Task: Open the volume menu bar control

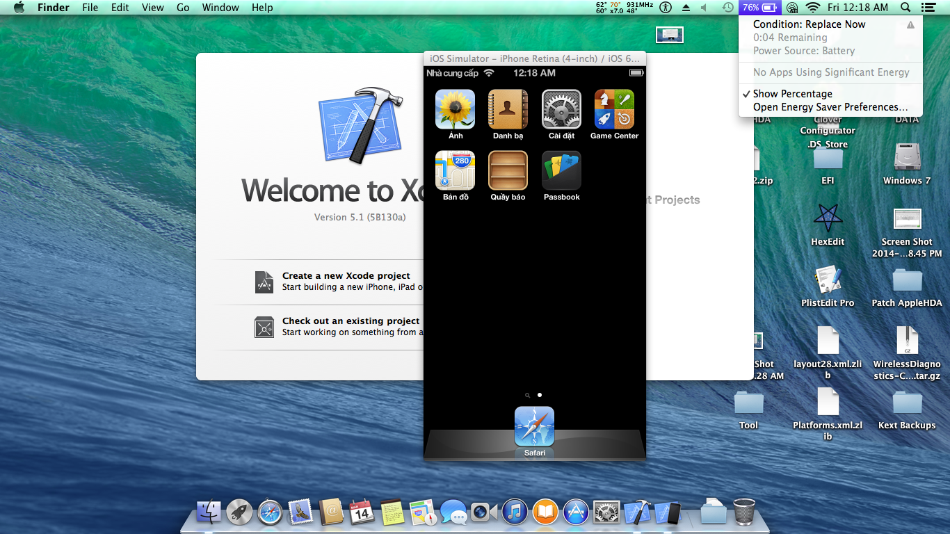Action: (x=704, y=8)
